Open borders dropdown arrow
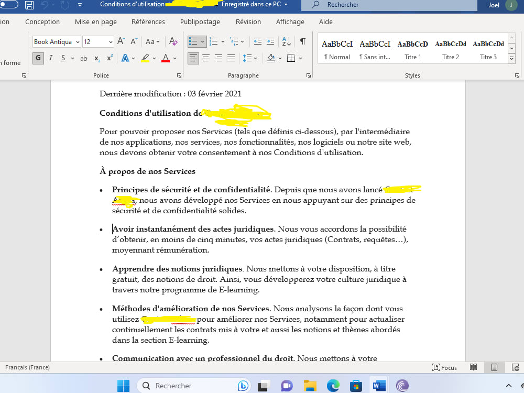524x393 pixels. point(300,59)
